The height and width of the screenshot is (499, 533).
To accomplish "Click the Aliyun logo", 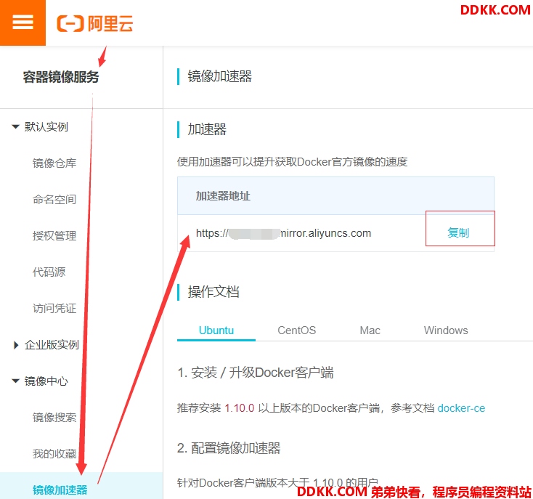I will tap(95, 23).
